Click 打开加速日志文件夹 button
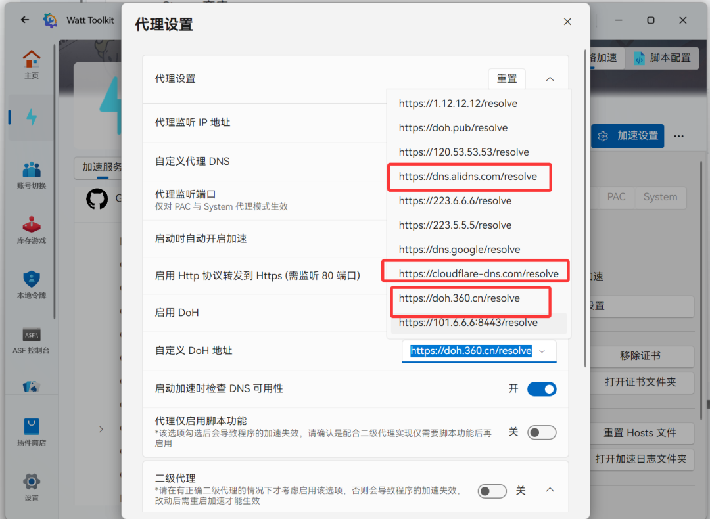 (x=640, y=459)
